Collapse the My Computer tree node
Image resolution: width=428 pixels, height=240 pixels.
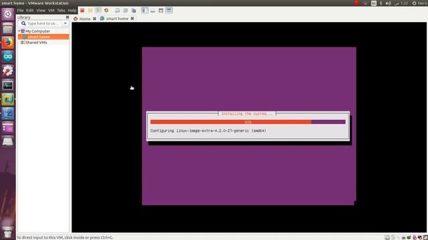click(x=19, y=31)
